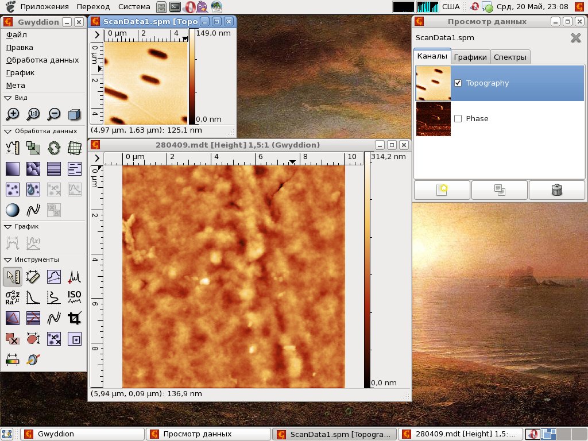Switch to 280409.mdt window via taskbar
Screen dimensions: 588x441
point(461,434)
